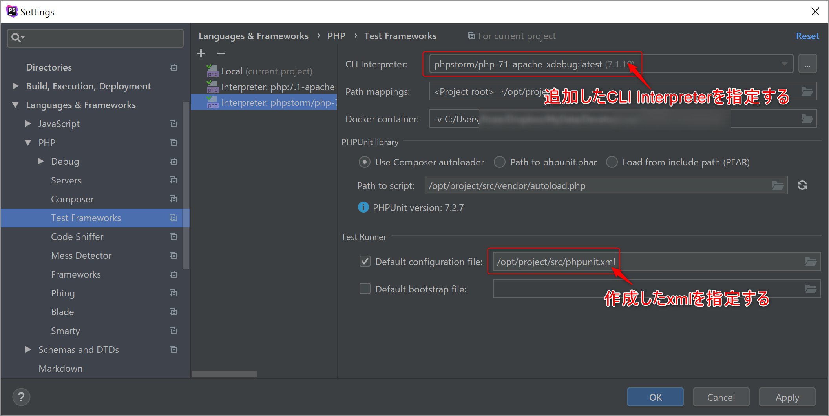
Task: Open the CLI Interpreter dropdown
Action: point(784,64)
